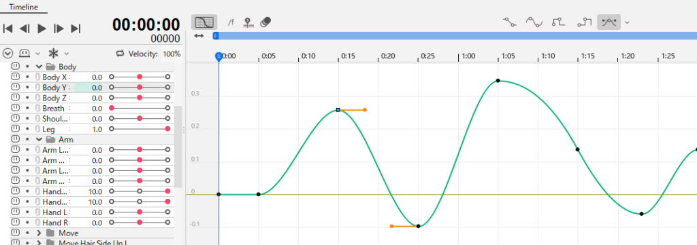Image resolution: width=697 pixels, height=245 pixels.
Task: Open the curve type dropdown arrow
Action: pyautogui.click(x=627, y=22)
